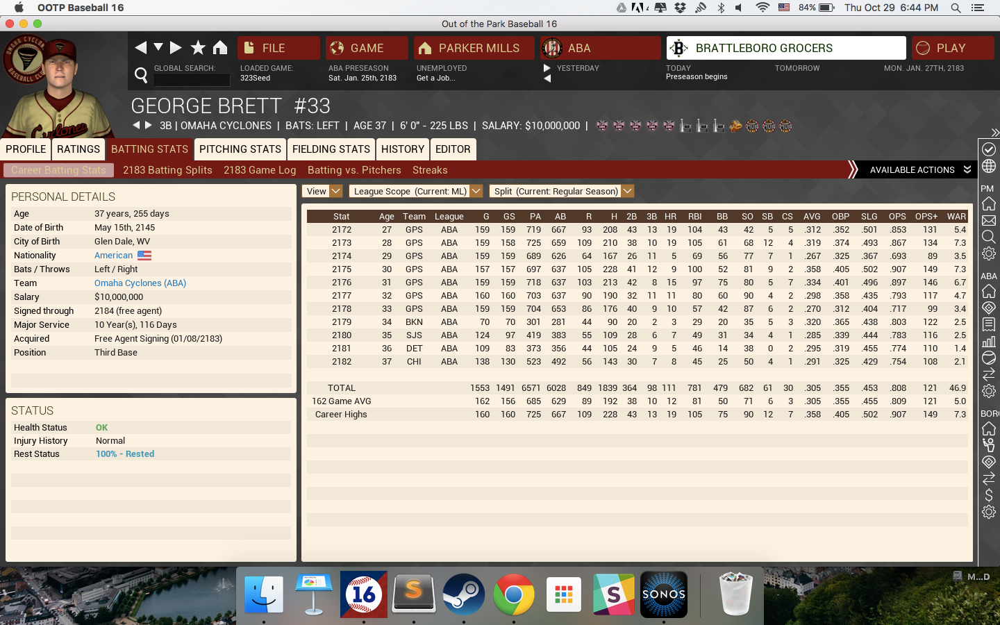Open ABA standings bar chart icon
The width and height of the screenshot is (1000, 625).
tap(989, 341)
